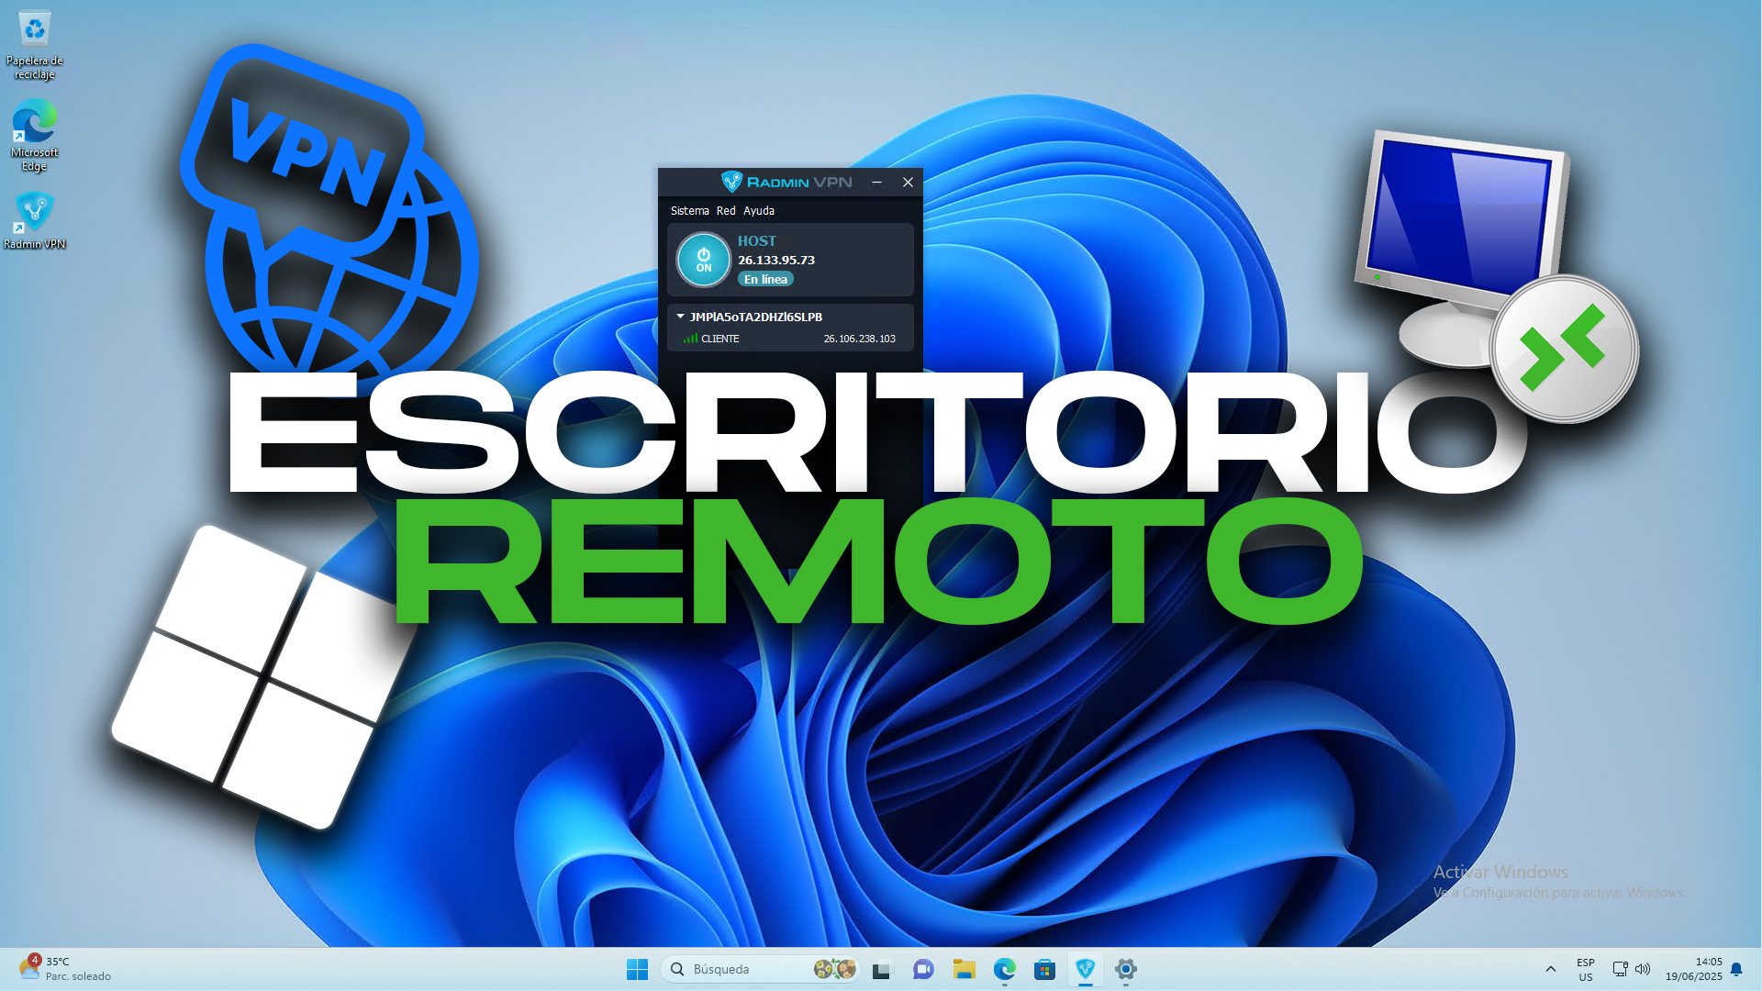Open File Explorer from the taskbar
Screen dimensions: 1762x991
click(964, 969)
